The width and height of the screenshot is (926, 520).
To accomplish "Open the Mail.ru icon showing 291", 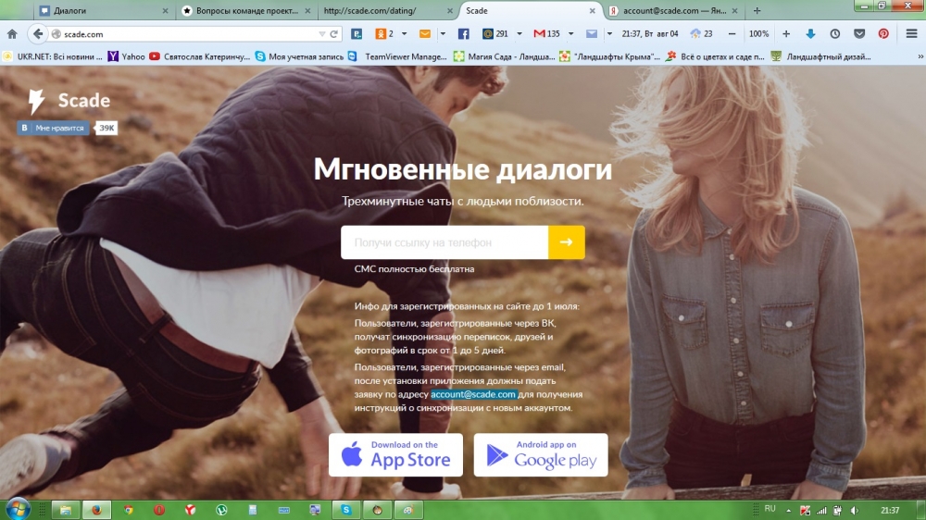I will coord(494,34).
